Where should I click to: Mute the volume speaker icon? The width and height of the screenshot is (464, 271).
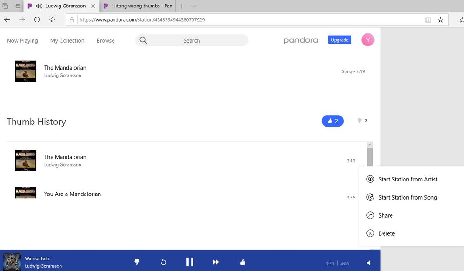point(369,263)
